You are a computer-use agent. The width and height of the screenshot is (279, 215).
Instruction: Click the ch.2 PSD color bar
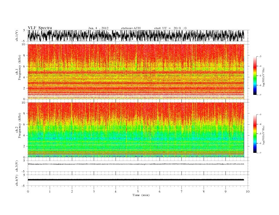(x=255, y=133)
